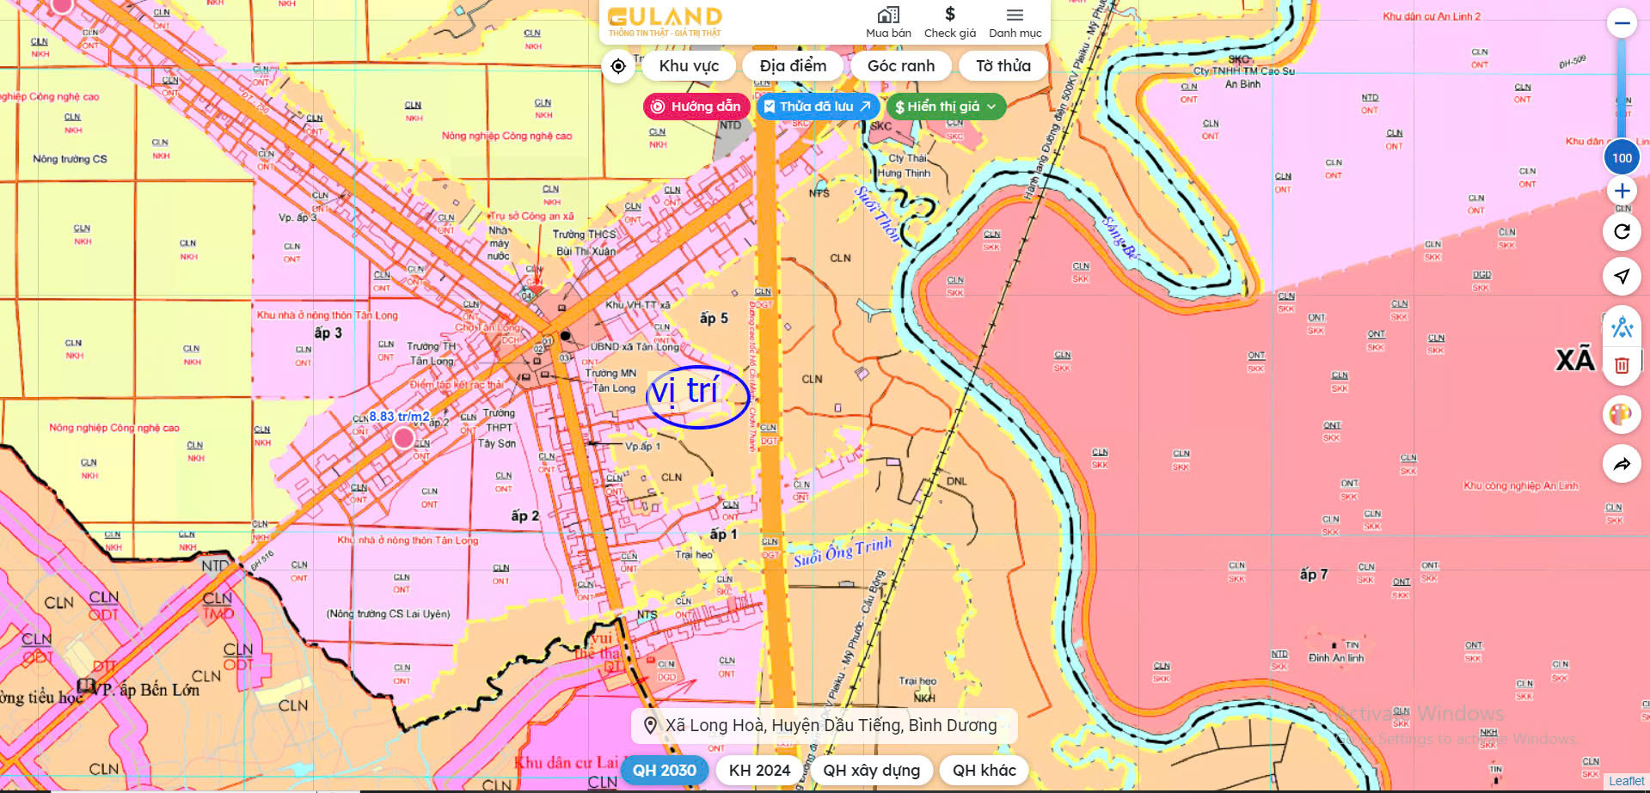The height and width of the screenshot is (793, 1650).
Task: Click the Trường THCS Bùi Thị Xuân label
Action: 585,243
